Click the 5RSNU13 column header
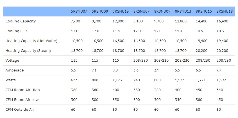Image resolution: width=238 pixels, height=118 pixels. point(121,11)
